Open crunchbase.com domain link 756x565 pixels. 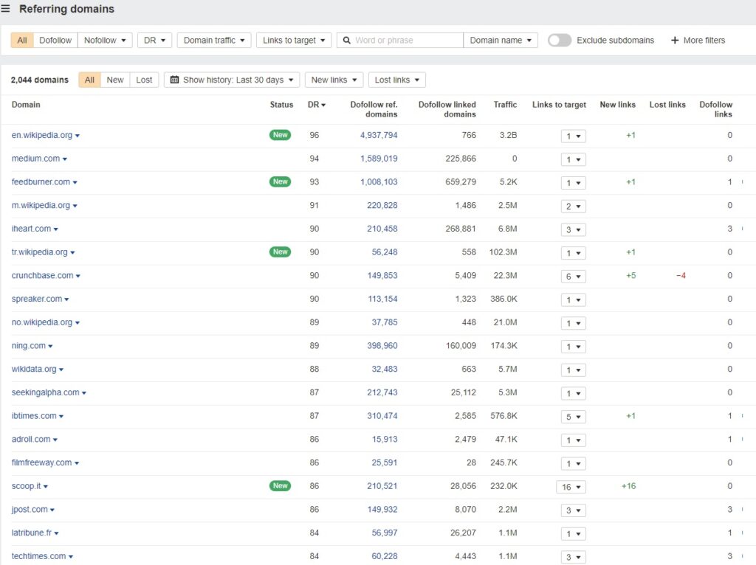tap(42, 276)
